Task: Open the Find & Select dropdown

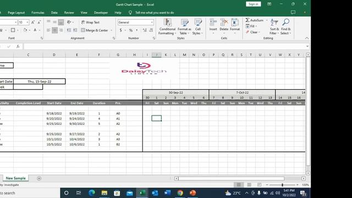Action: pos(286,27)
